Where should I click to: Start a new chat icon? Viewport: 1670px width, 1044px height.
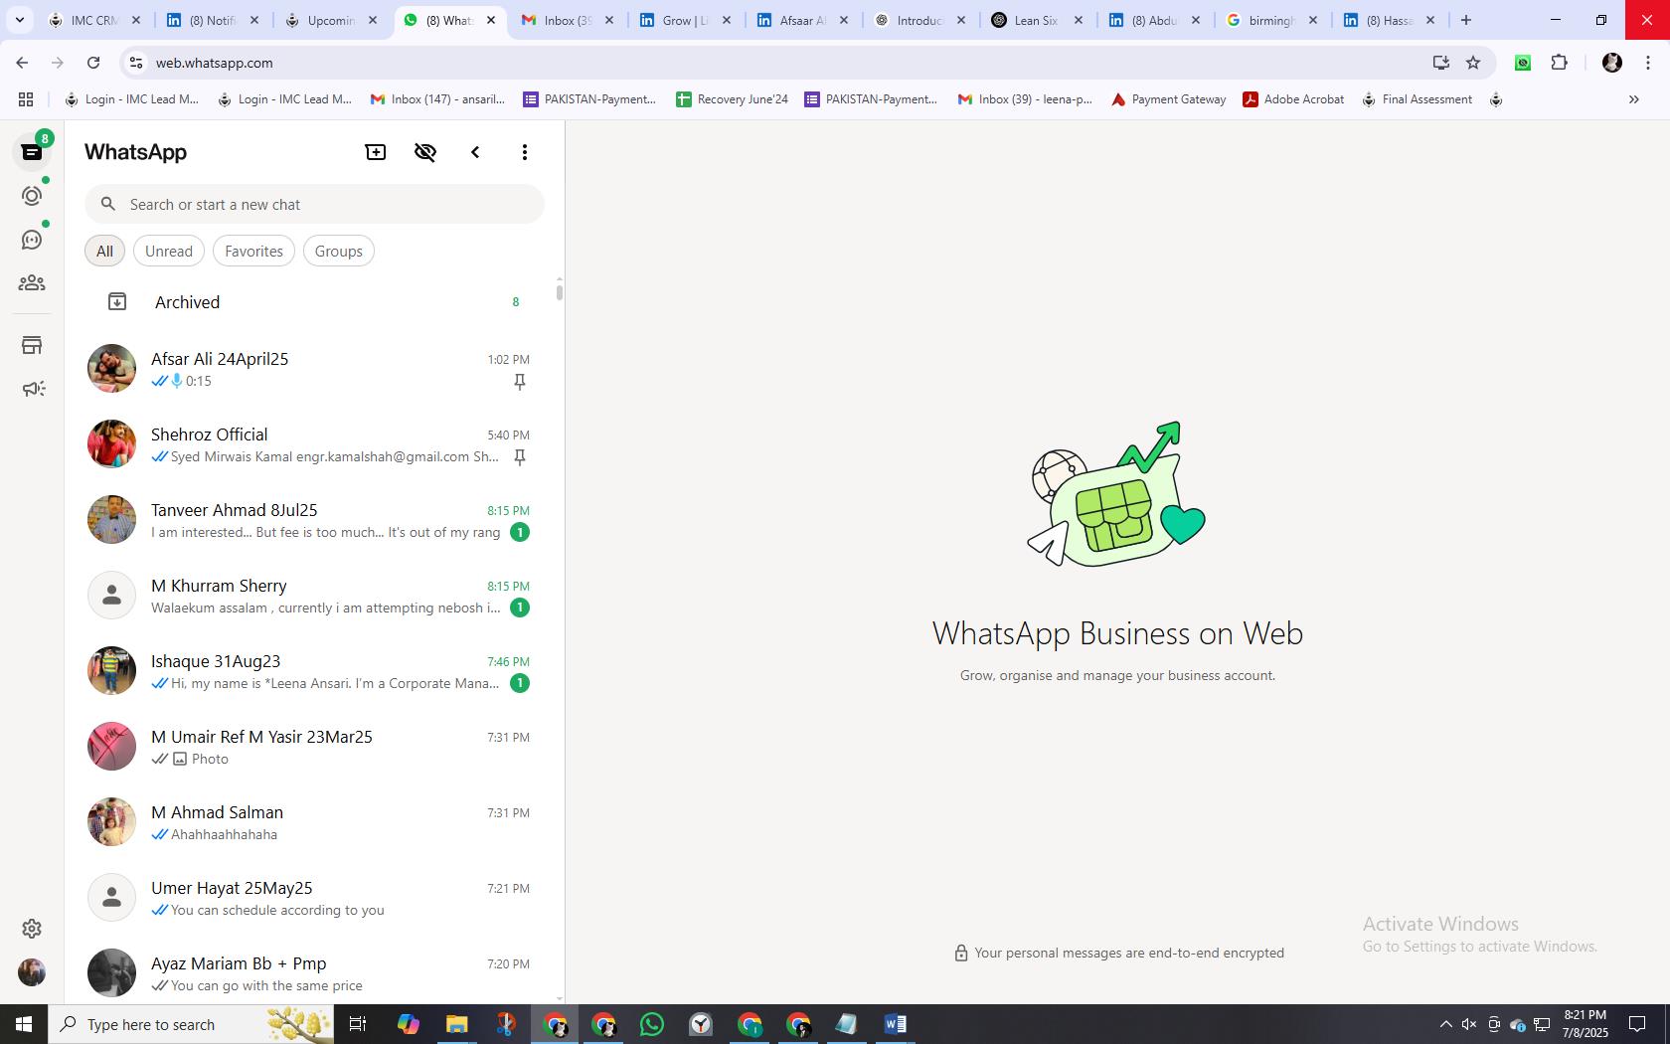pos(376,152)
